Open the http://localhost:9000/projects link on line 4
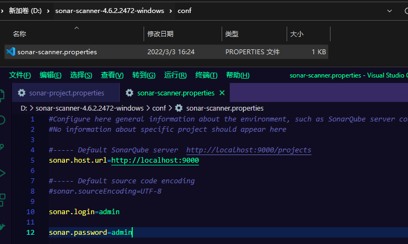This screenshot has width=408, height=244. [249, 150]
